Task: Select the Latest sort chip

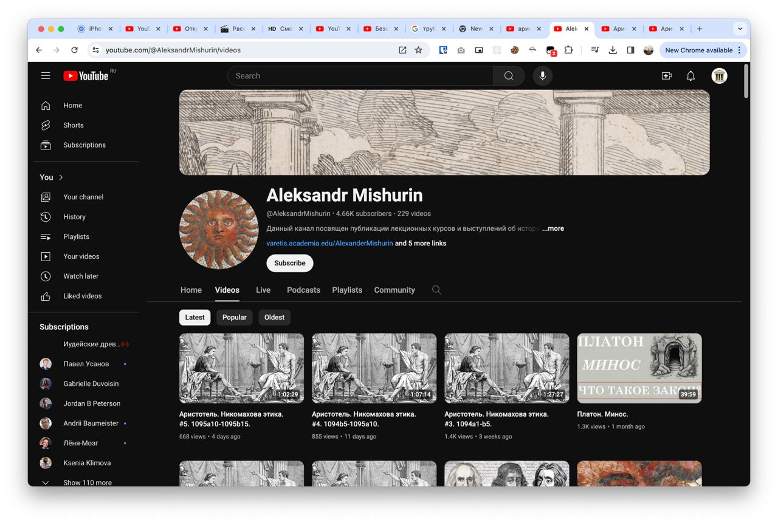Action: [x=195, y=318]
